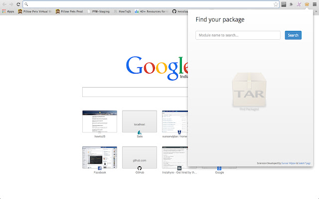The height and width of the screenshot is (199, 319).
Task: Click the Facebook label text
Action: [100, 173]
